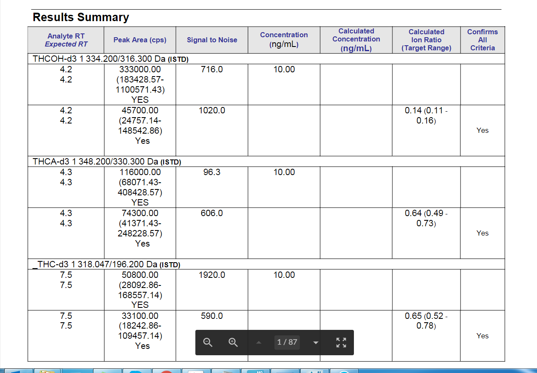
Task: Select the Analyte RT column header
Action: [66, 40]
